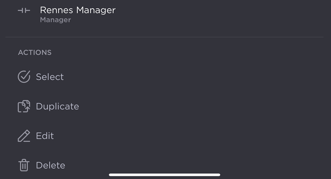Click the divider line above ACTIONS

165,37
